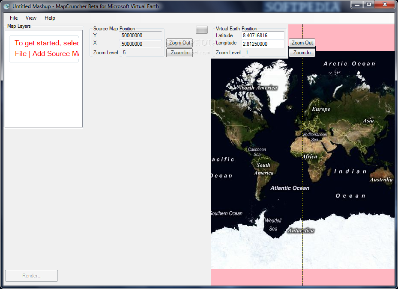Click Zoom In for the source map
The image size is (398, 289).
tap(180, 53)
